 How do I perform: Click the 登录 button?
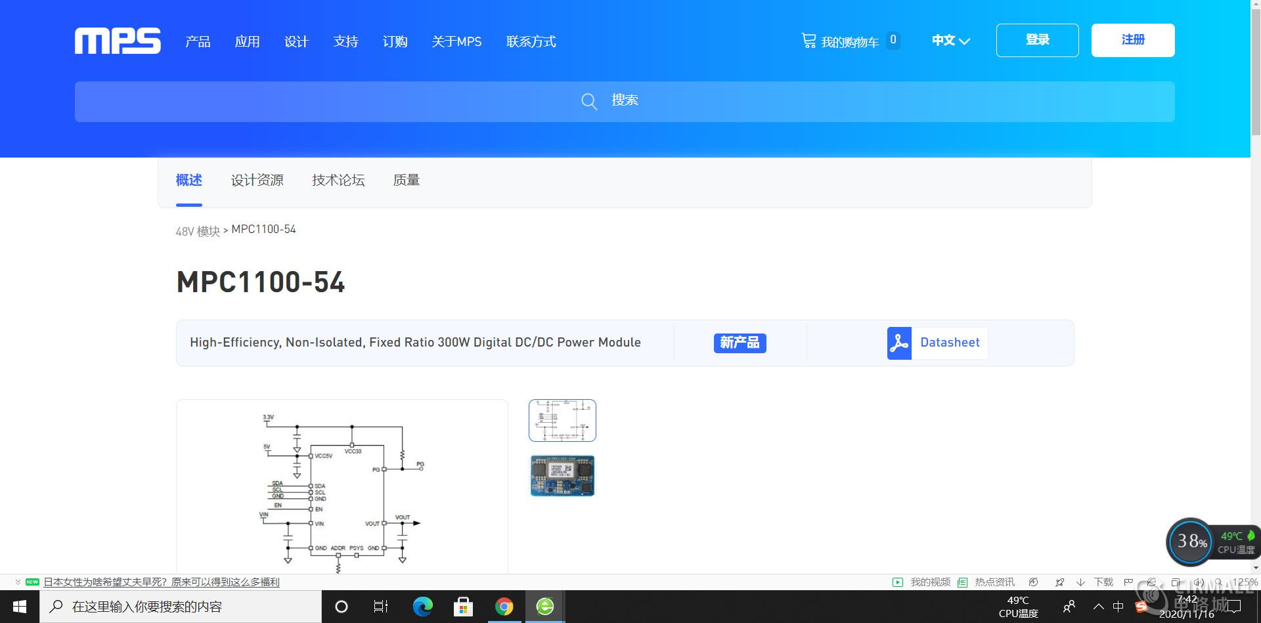[x=1037, y=40]
